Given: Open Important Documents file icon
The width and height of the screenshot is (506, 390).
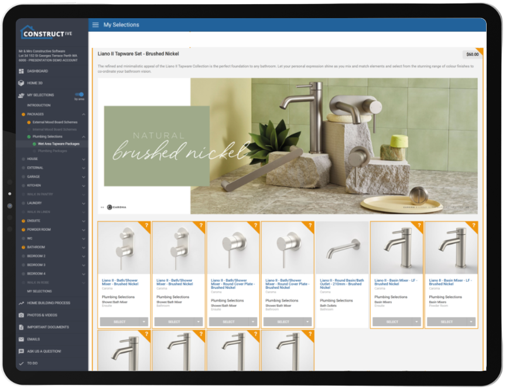Looking at the screenshot, I should click(21, 327).
